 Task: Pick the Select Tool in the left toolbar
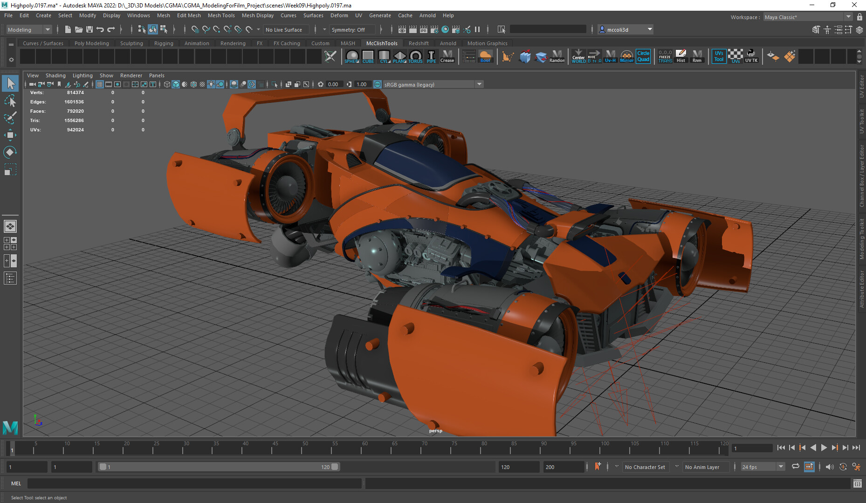[x=10, y=83]
